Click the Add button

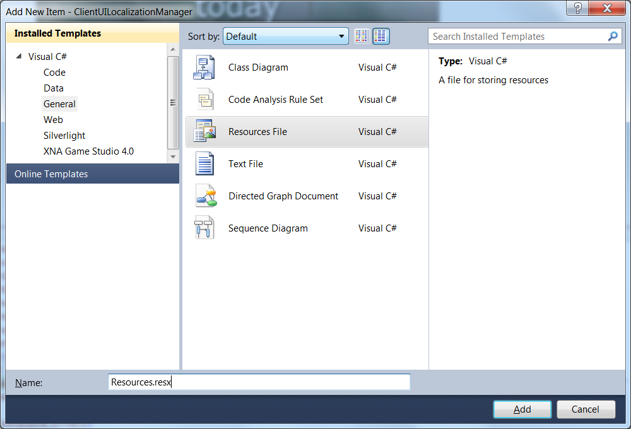522,409
